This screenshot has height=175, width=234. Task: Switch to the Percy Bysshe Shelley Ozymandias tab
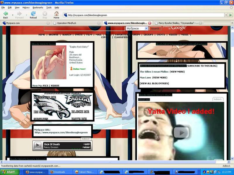pos(178,23)
